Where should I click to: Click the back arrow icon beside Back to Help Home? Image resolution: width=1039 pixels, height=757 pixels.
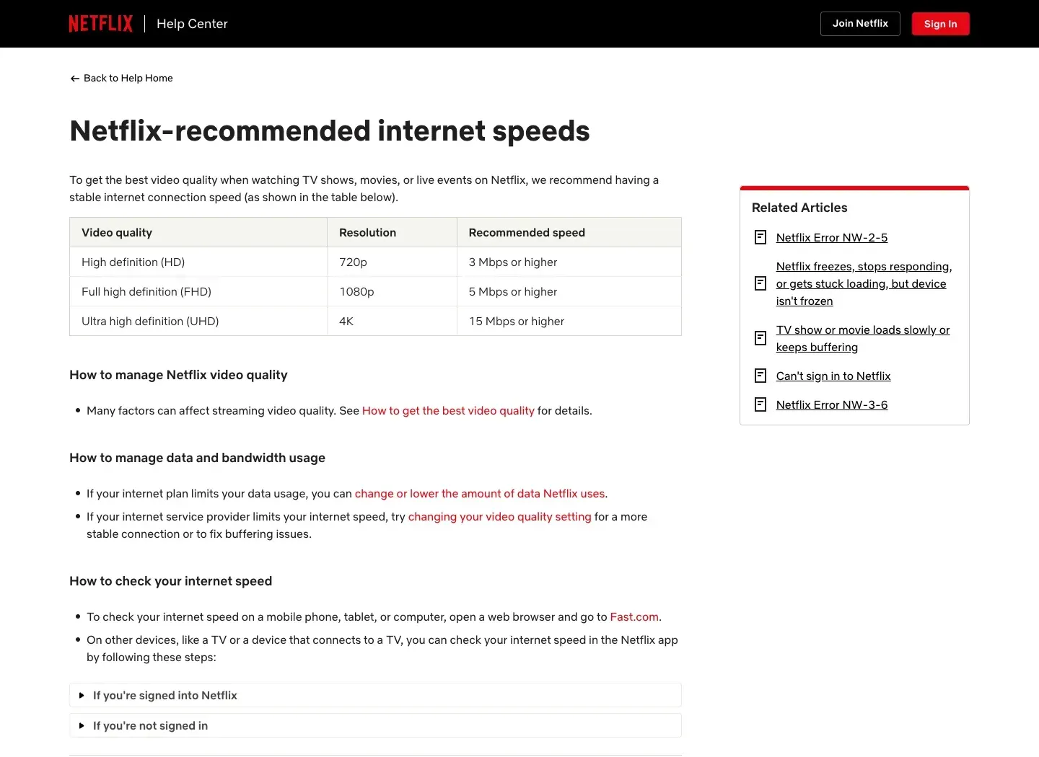74,79
